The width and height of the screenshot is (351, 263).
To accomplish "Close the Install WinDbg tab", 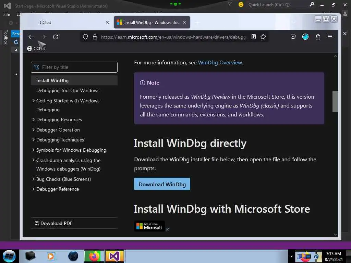I will (184, 22).
